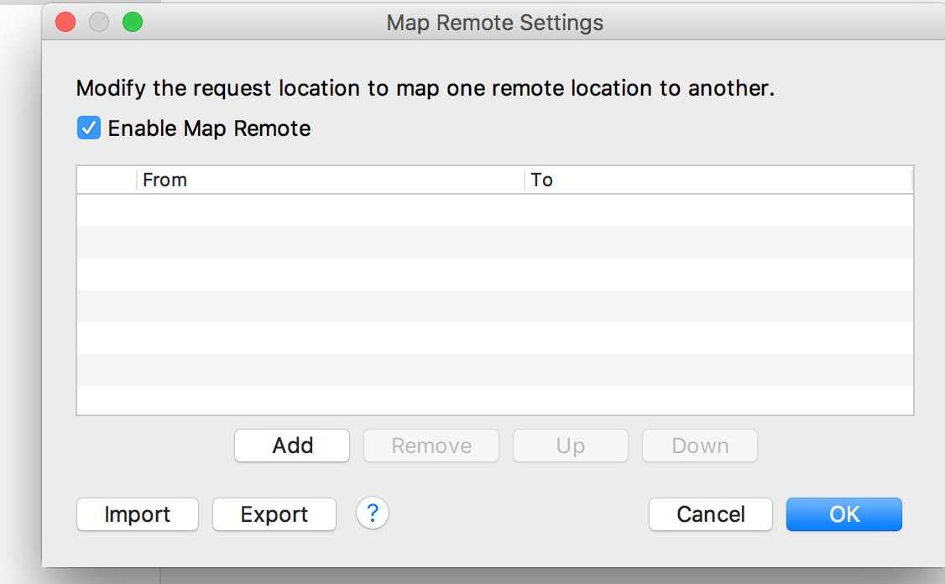Viewport: 945px width, 584px height.
Task: Import map remote settings
Action: pos(138,514)
